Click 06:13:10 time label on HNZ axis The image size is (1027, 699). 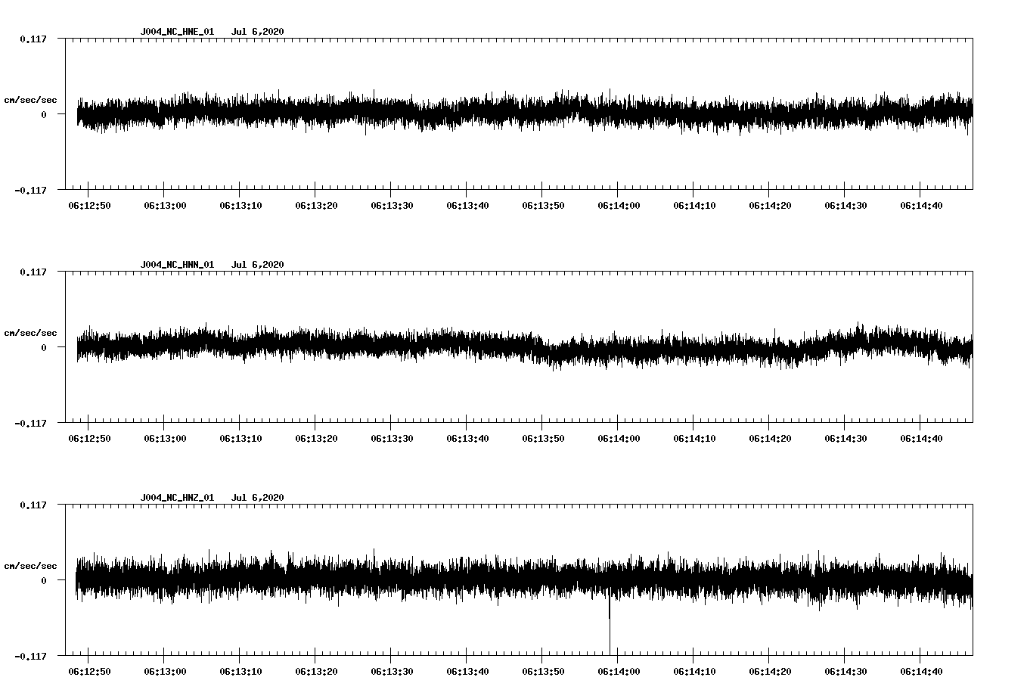241,672
